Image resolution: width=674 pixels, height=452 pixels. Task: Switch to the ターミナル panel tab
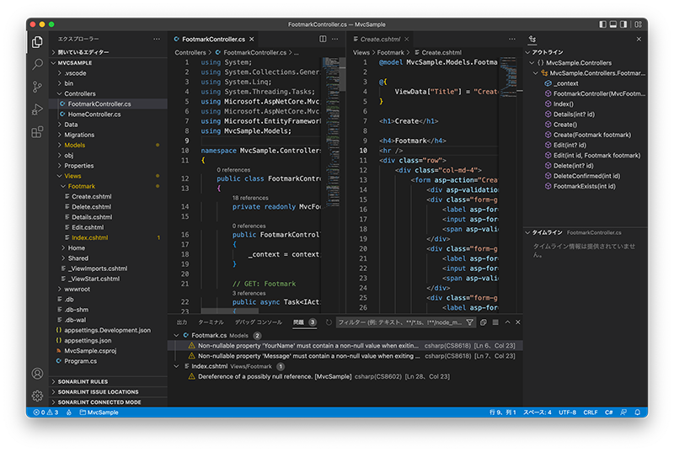pos(211,322)
